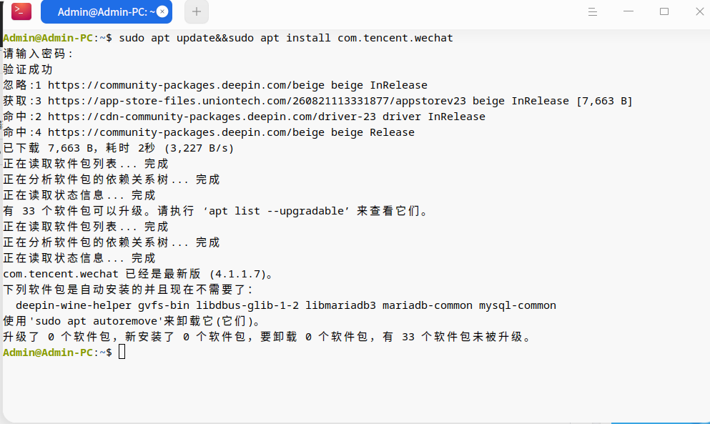Click 'libmariadb3' package name
The width and height of the screenshot is (710, 424).
pos(340,305)
